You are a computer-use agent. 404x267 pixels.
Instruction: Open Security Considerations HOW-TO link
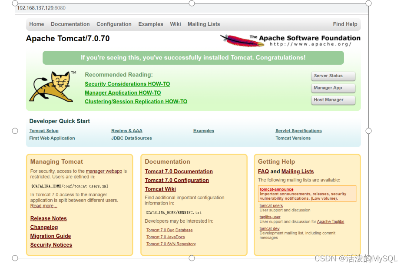(127, 84)
